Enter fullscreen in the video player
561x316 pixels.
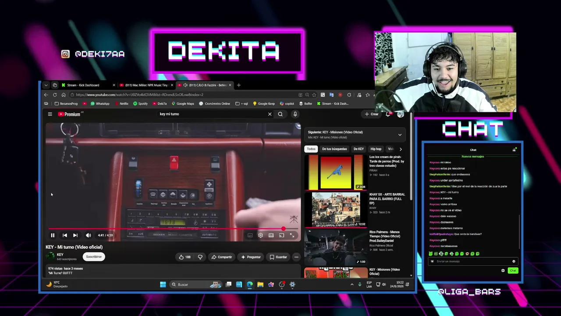click(x=292, y=235)
